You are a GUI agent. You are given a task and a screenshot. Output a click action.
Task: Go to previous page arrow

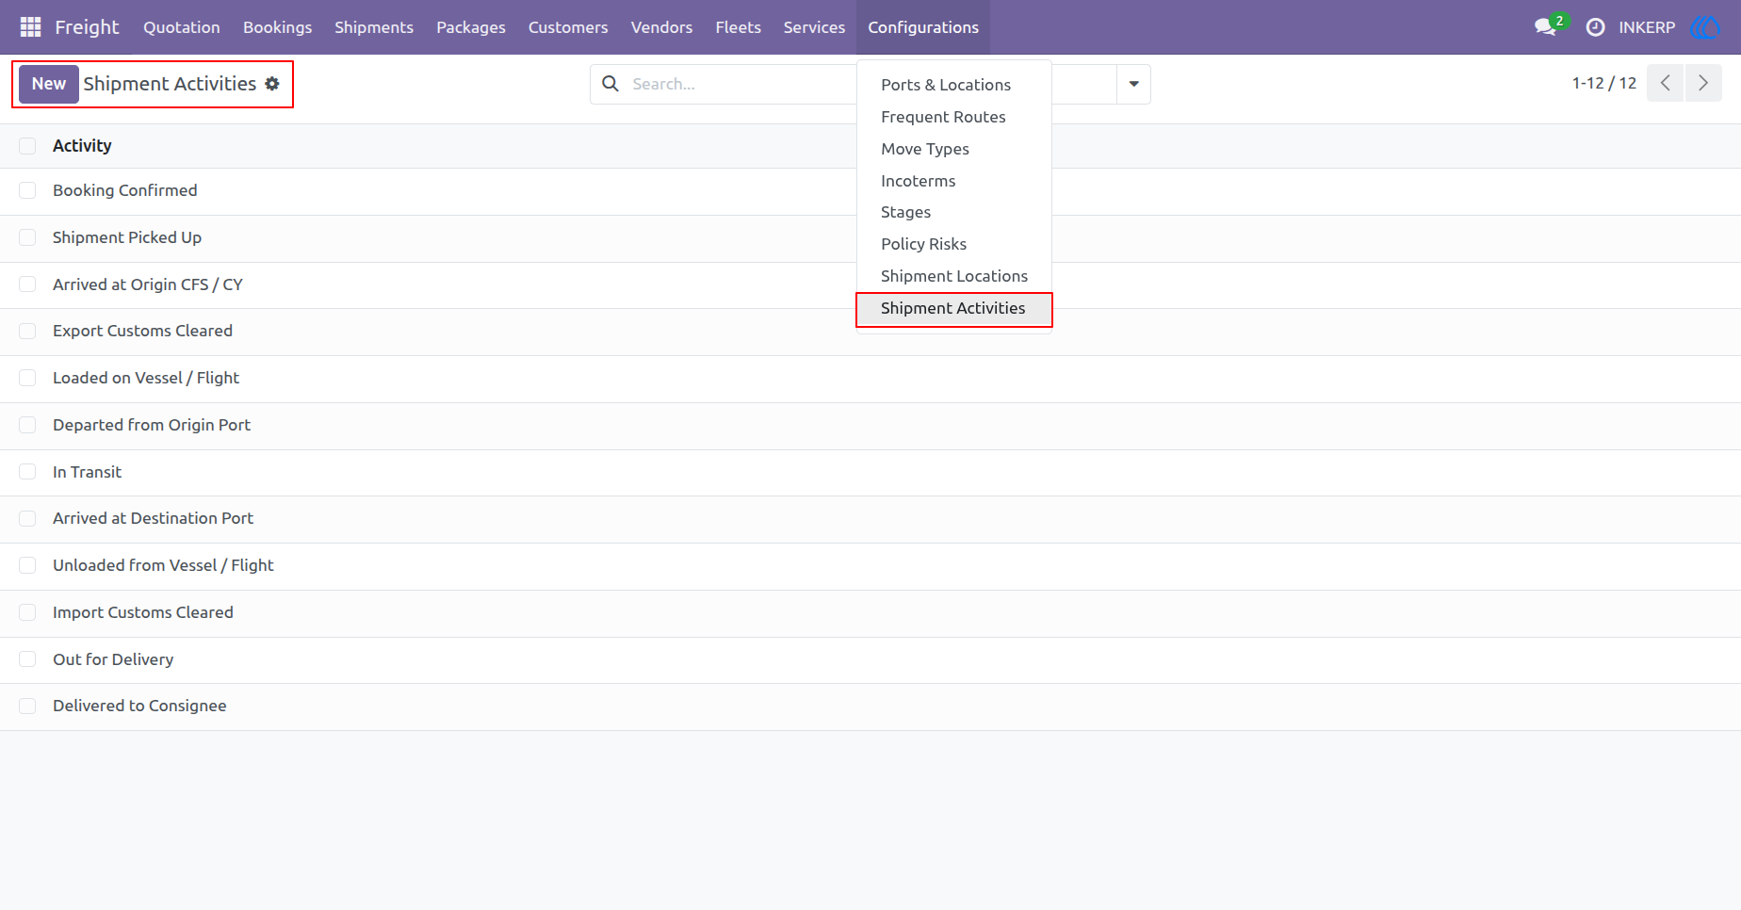pos(1665,83)
